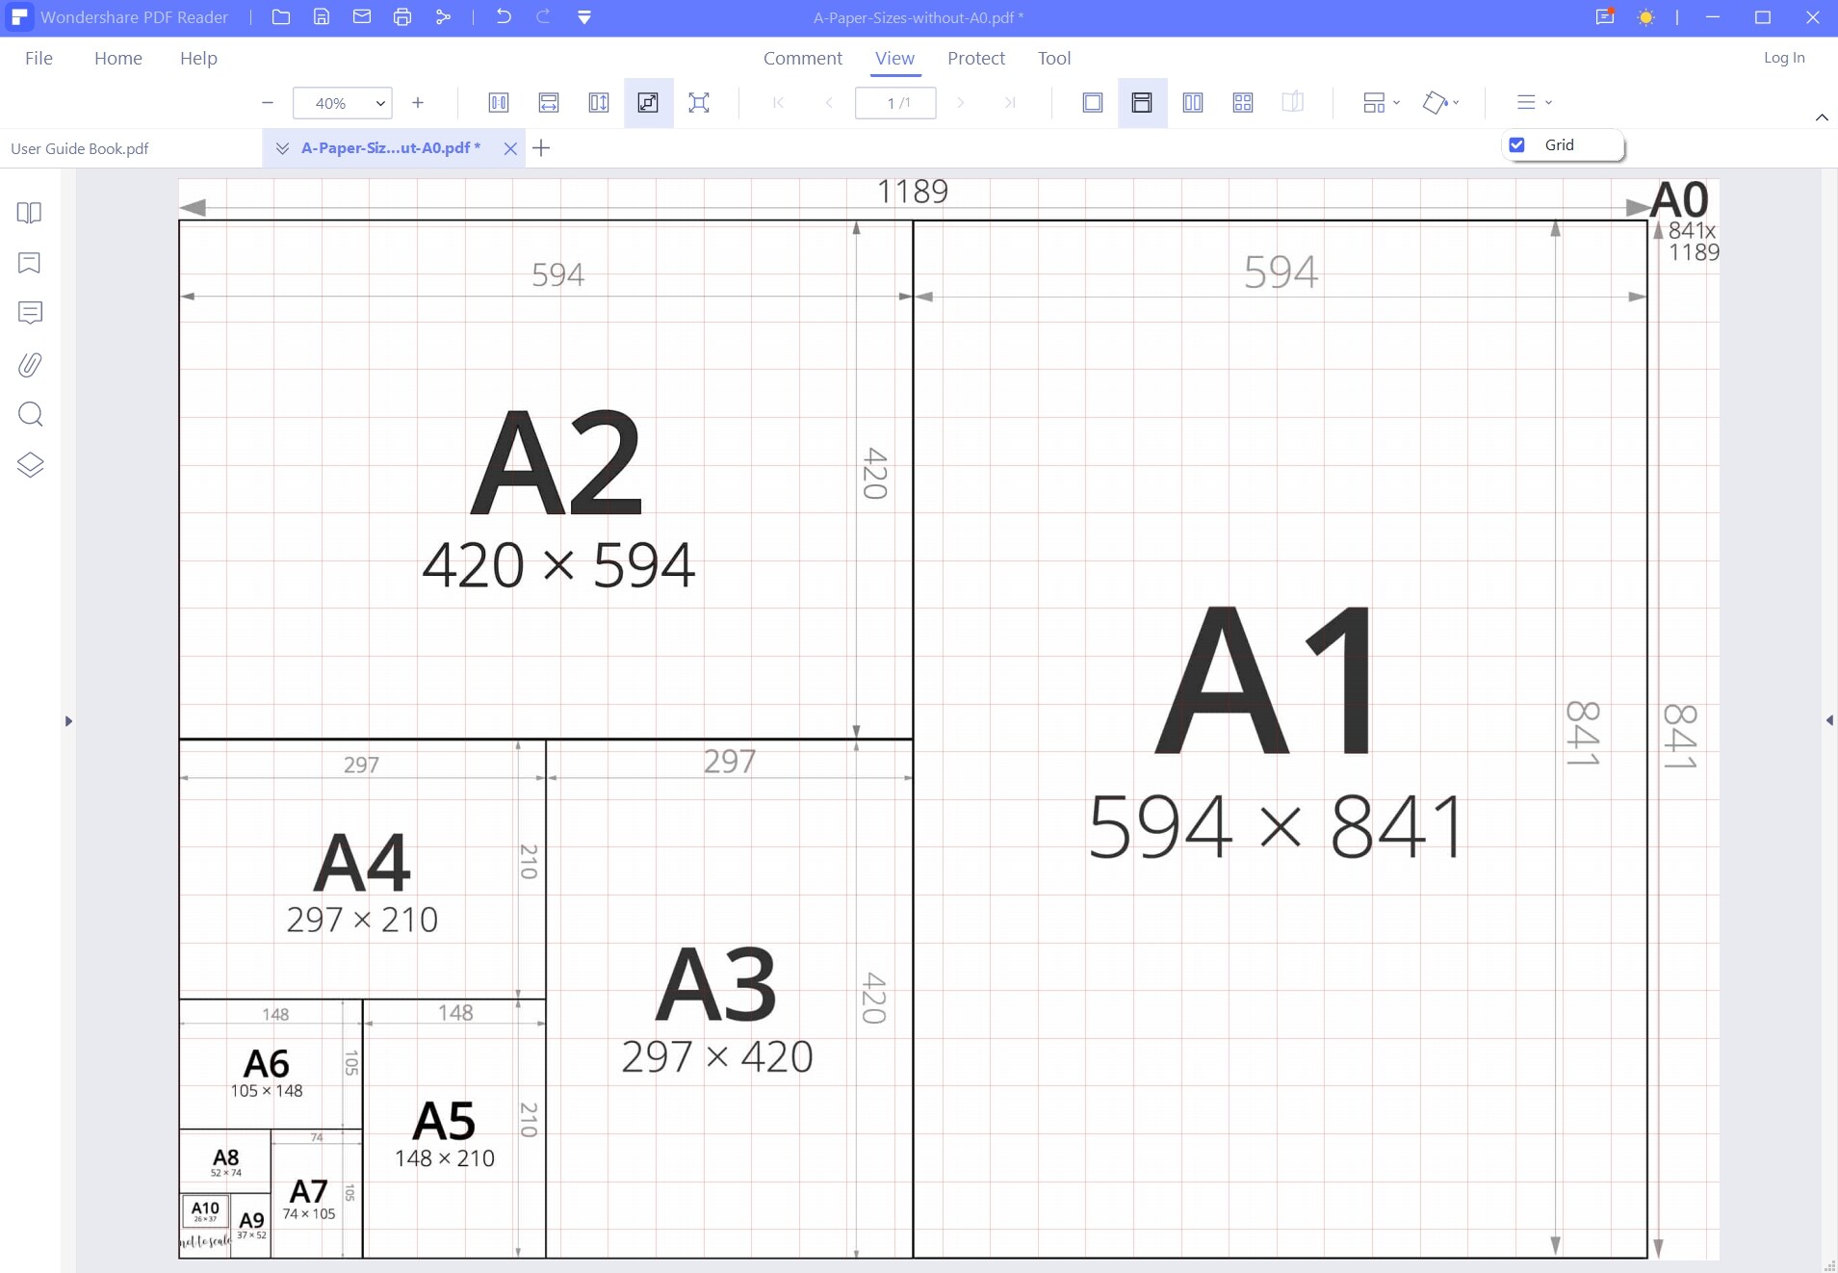Expand the left side panel arrow

(x=68, y=721)
